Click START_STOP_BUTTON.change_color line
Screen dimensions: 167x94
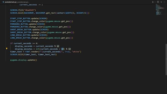tap(42, 21)
